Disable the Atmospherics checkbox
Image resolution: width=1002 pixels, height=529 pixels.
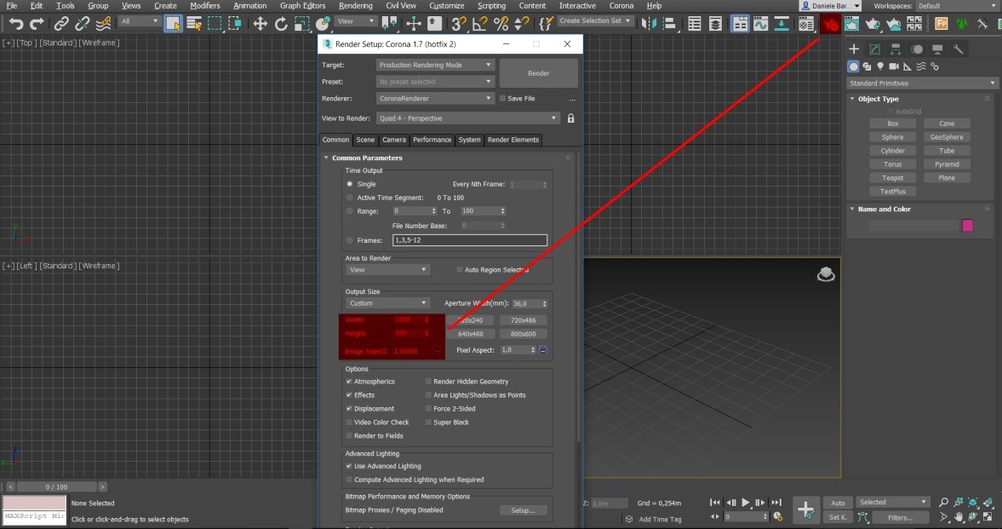349,382
